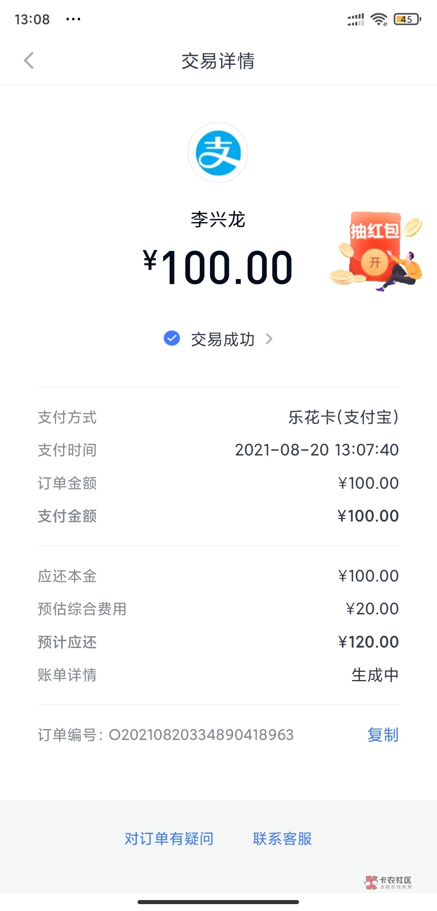The image size is (437, 911).
Task: Copy the order number with 复制
Action: coord(383,735)
